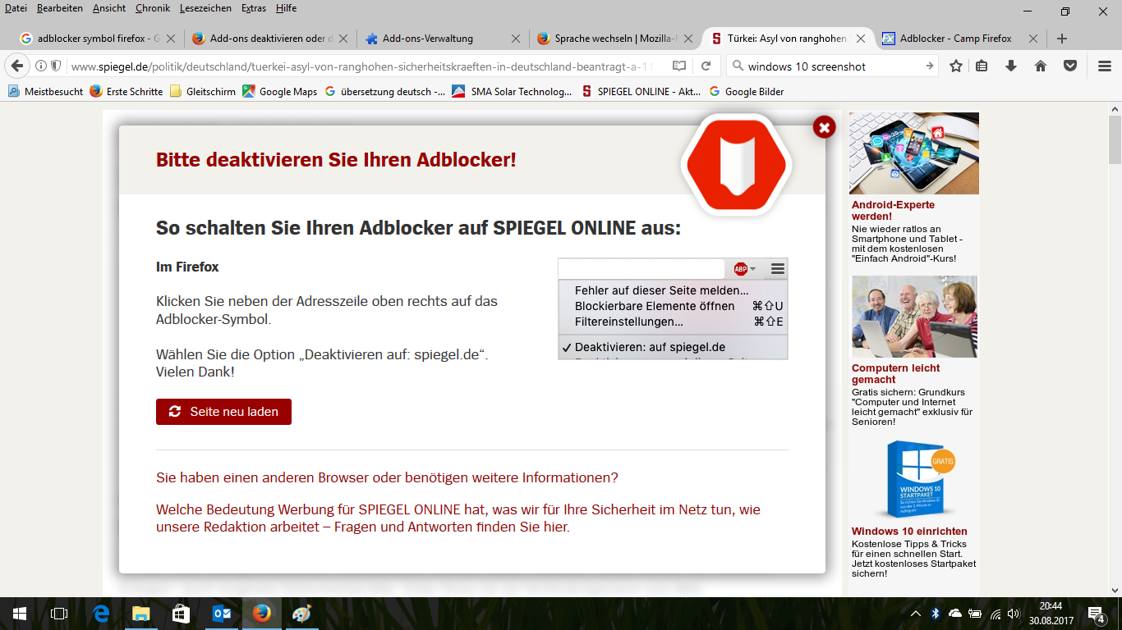
Task: Open Paint from the taskbar
Action: pos(301,614)
